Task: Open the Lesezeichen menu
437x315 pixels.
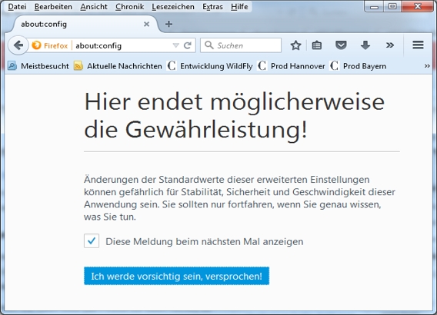Action: click(x=173, y=7)
